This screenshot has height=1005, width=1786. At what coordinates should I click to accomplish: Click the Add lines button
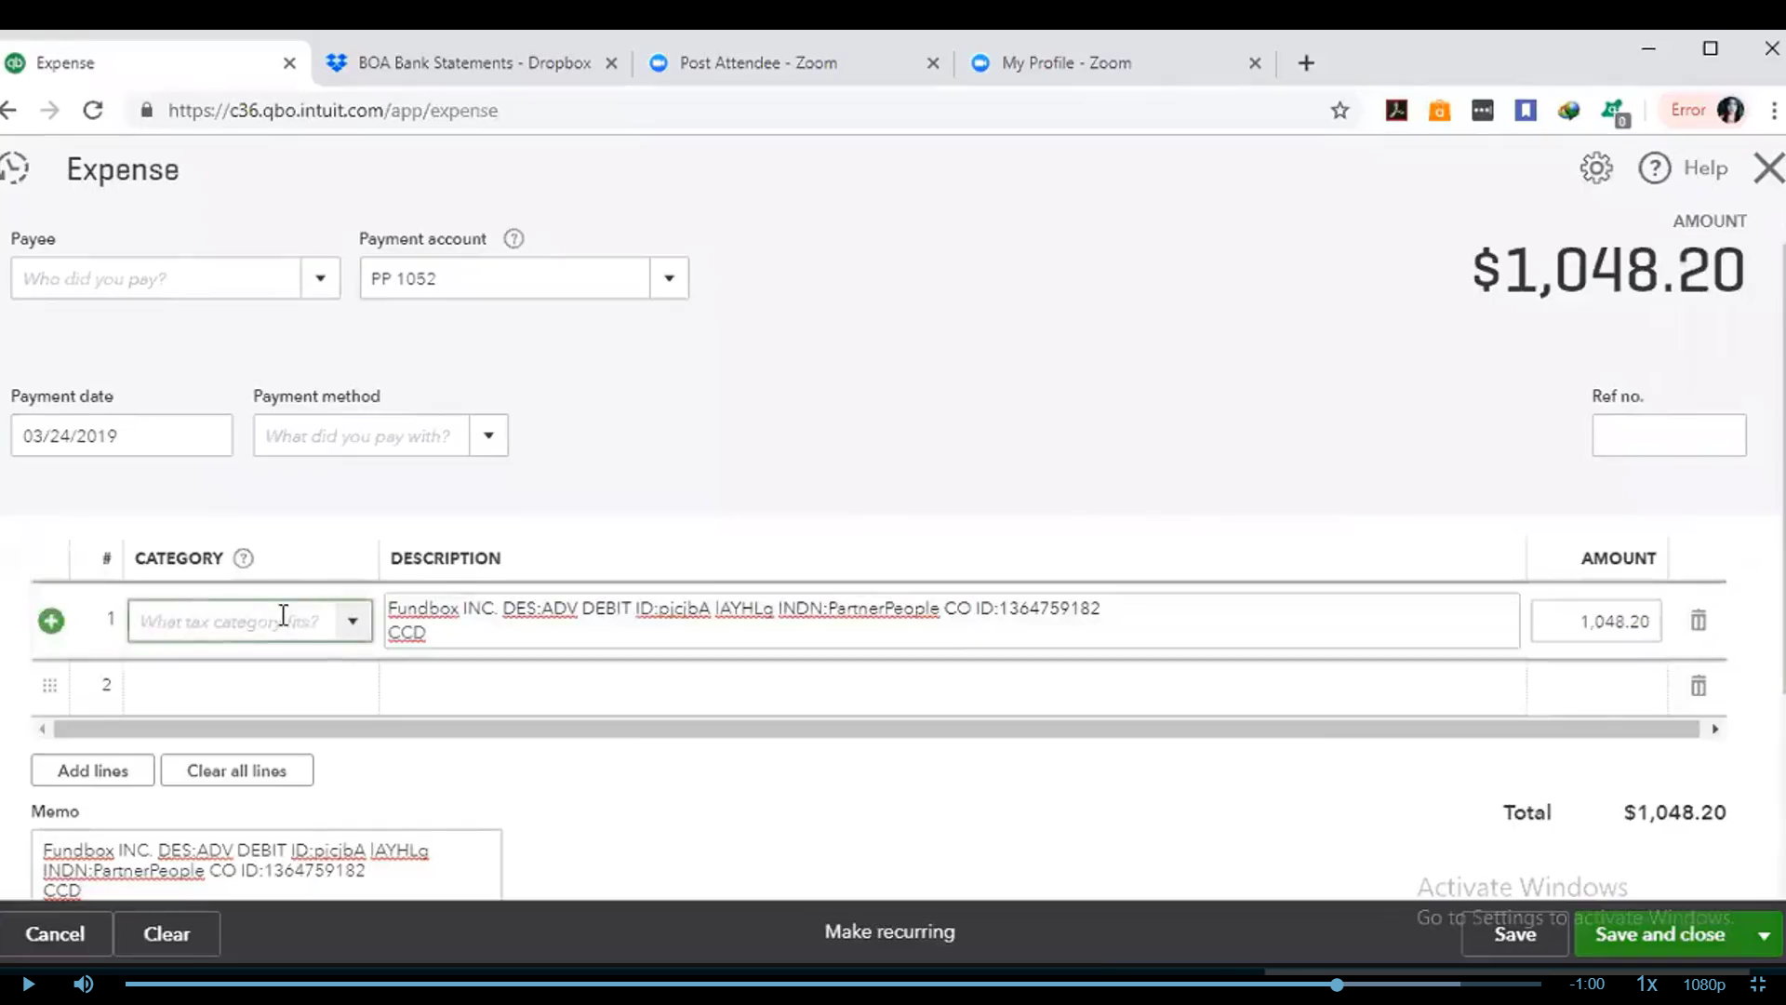coord(93,770)
